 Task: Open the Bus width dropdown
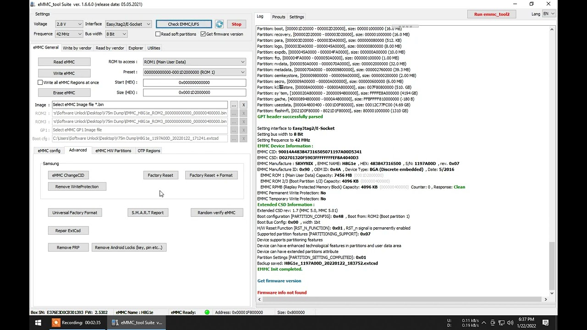(x=116, y=34)
